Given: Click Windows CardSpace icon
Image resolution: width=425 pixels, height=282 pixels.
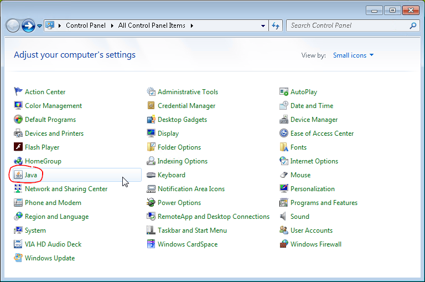Looking at the screenshot, I should pos(151,244).
